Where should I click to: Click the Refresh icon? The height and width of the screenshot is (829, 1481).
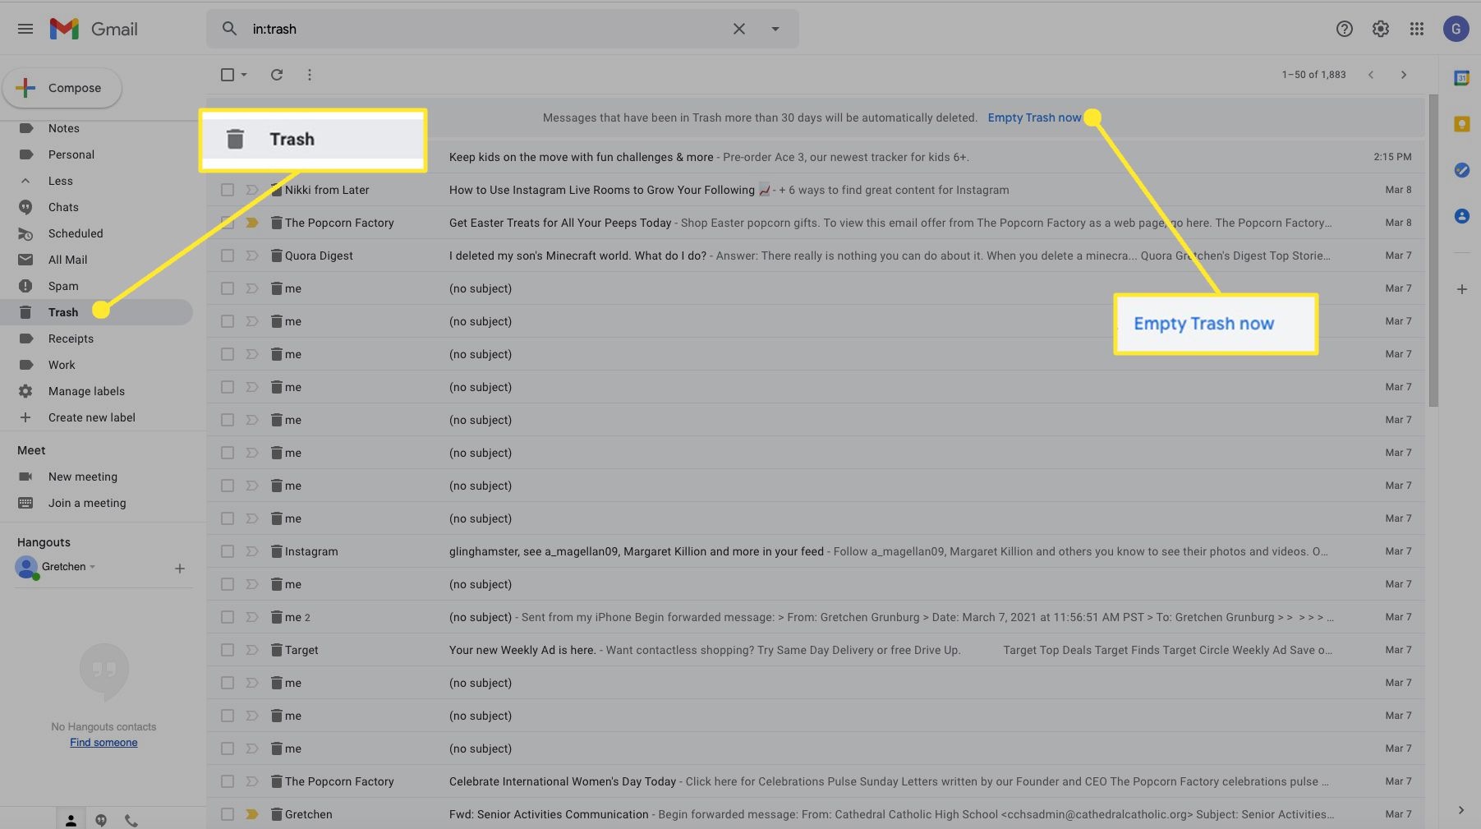tap(277, 75)
